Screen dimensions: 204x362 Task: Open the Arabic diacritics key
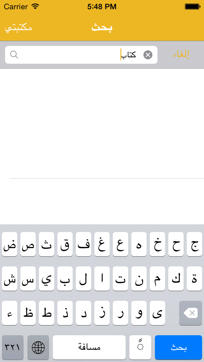(x=140, y=347)
